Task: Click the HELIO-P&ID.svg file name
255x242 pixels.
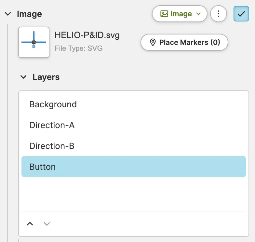Action: point(87,35)
